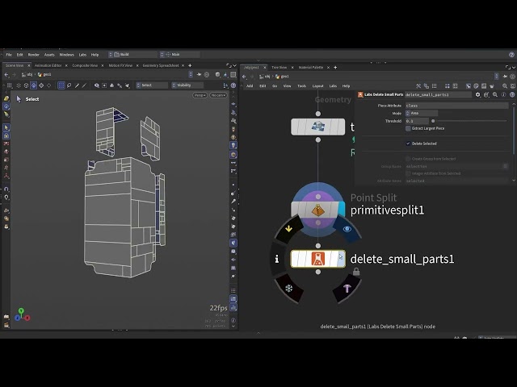The width and height of the screenshot is (517, 387).
Task: Click the parameter pane search magnifier icon
Action: [495, 95]
